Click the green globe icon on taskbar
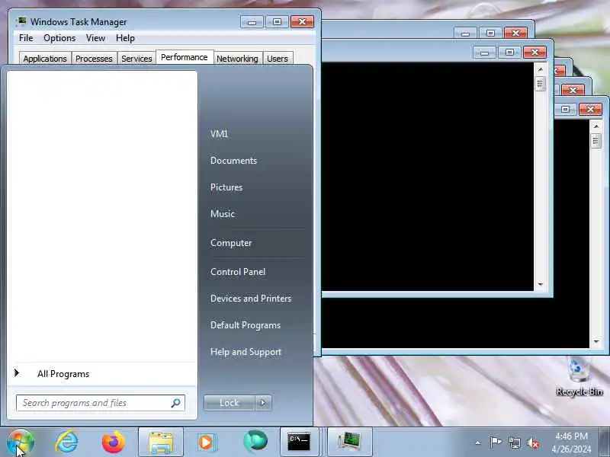The height and width of the screenshot is (457, 610). [x=255, y=442]
